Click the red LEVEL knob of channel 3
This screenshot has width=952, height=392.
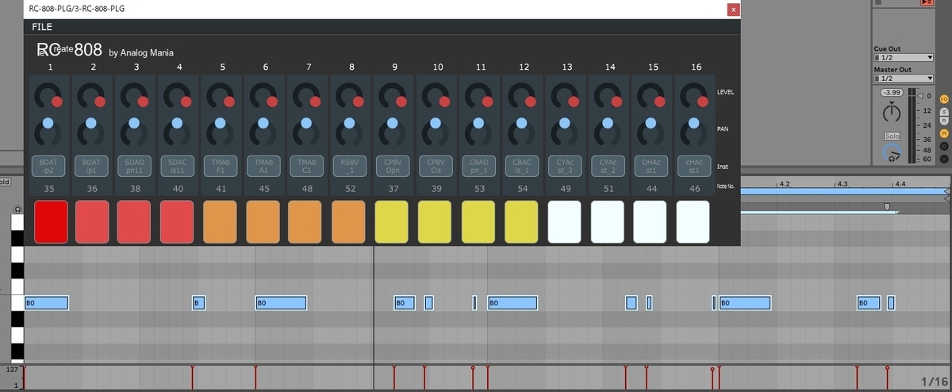pyautogui.click(x=143, y=102)
